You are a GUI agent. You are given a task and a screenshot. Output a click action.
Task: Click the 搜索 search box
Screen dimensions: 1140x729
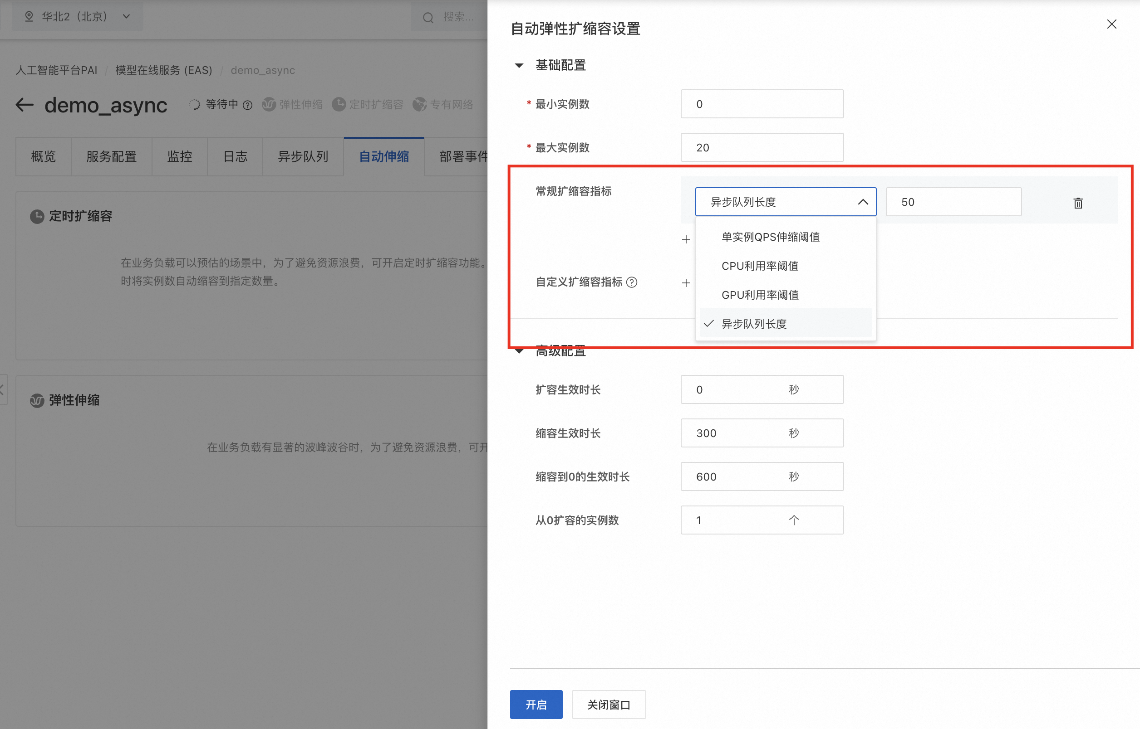pyautogui.click(x=450, y=17)
